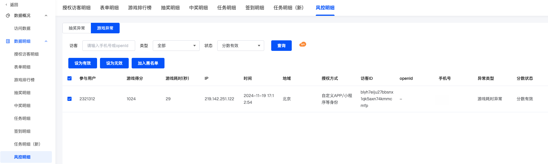Collapse the 数据明细 section chevron
Image resolution: width=548 pixels, height=164 pixels.
coord(46,41)
